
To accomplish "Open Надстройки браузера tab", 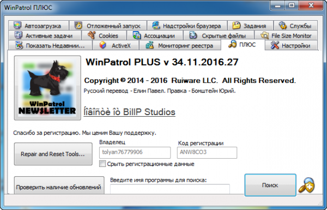I will tap(187, 26).
